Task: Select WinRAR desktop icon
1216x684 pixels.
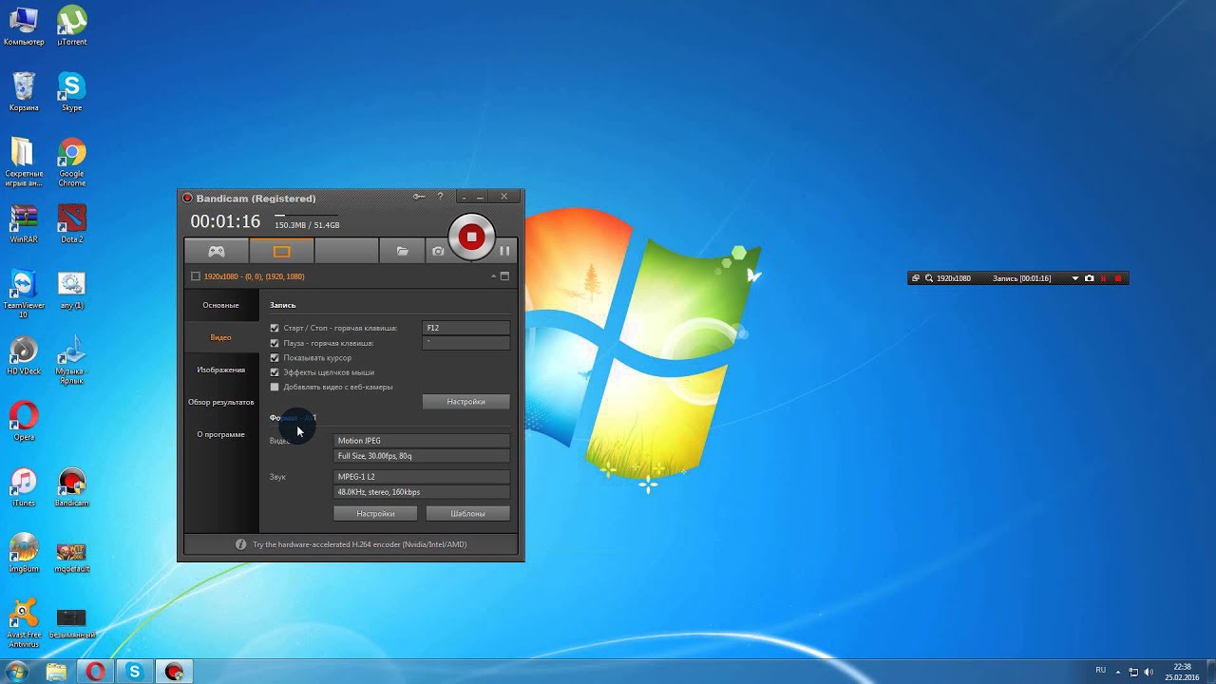Action: click(x=24, y=223)
